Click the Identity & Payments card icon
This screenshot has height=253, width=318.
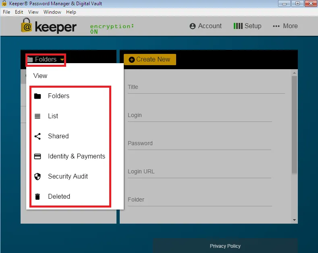(37, 156)
